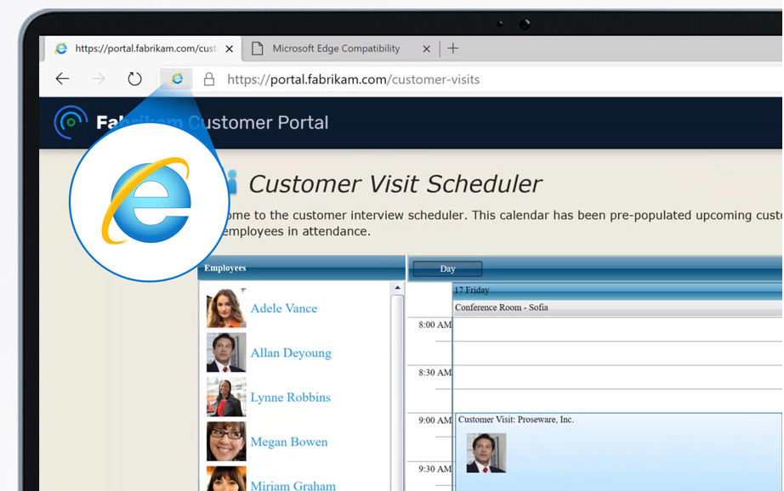Screen dimensions: 784x491
Task: Click Allan Deyoung's photo thumbnail
Action: 226,353
